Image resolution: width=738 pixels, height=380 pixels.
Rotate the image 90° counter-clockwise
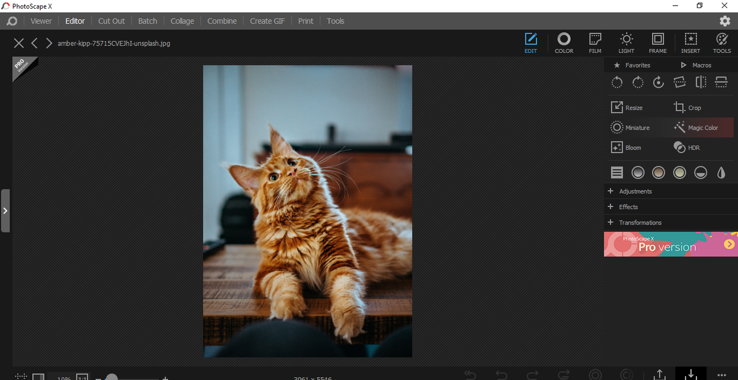(x=617, y=82)
